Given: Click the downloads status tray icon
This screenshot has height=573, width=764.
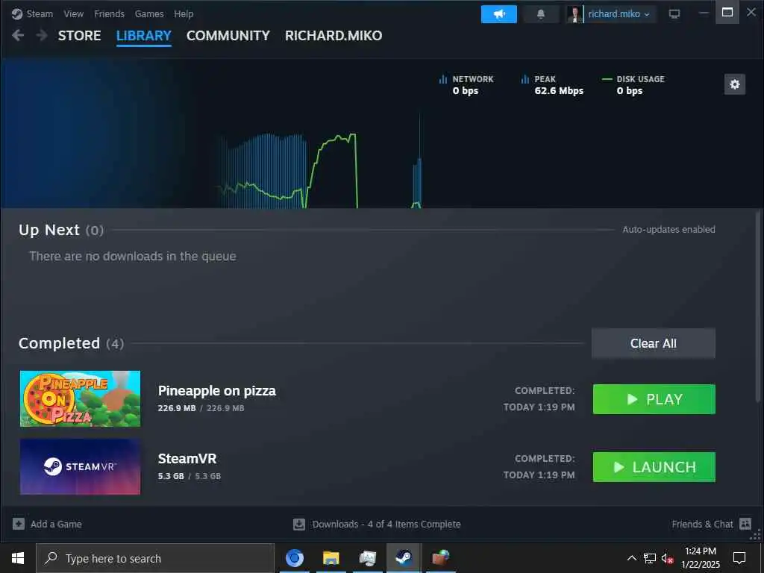Looking at the screenshot, I should (299, 524).
